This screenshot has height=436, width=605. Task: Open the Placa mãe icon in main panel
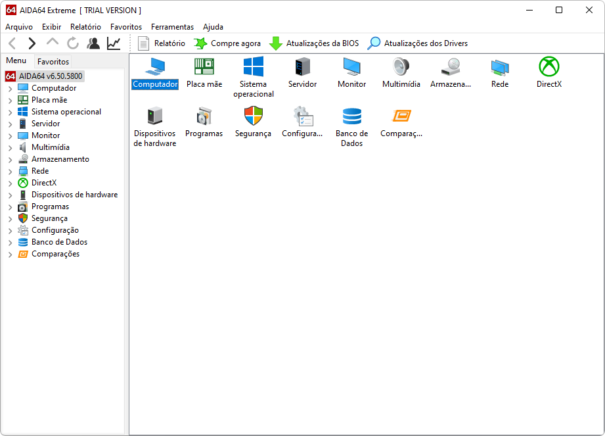pos(204,67)
